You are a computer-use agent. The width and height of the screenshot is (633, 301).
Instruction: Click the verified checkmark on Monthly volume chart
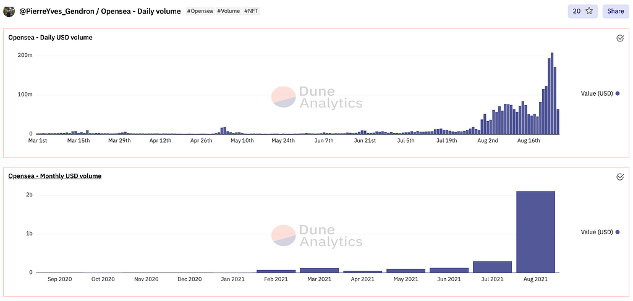coord(620,177)
